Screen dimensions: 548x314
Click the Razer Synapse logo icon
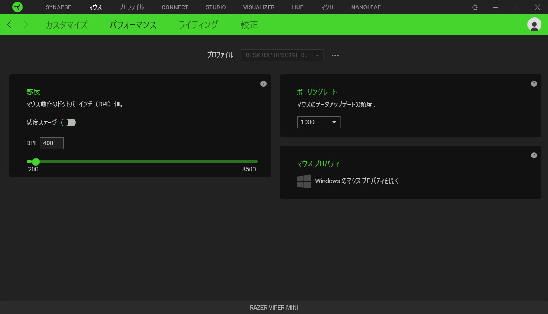tap(17, 7)
